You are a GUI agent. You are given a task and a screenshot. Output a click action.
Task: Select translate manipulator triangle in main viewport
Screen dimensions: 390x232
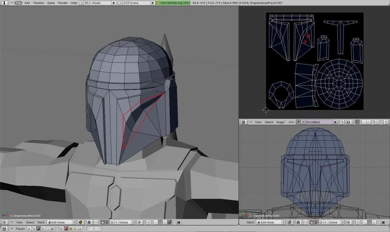[x=107, y=222]
